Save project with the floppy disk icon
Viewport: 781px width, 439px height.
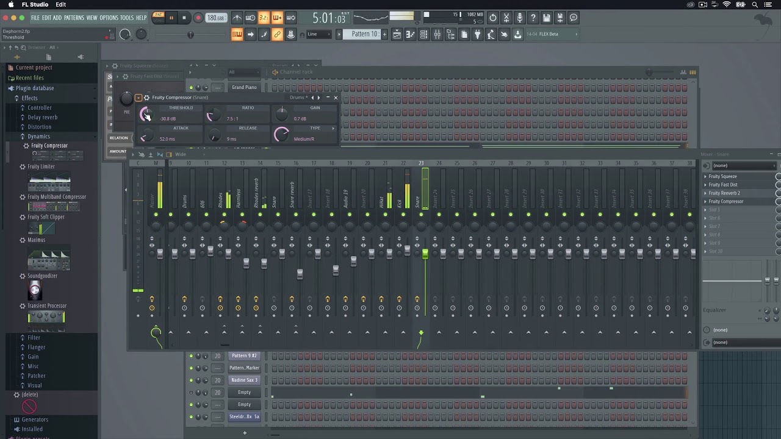click(546, 18)
